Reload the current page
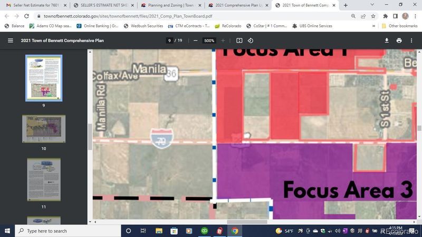The height and width of the screenshot is (237, 422). (x=26, y=16)
